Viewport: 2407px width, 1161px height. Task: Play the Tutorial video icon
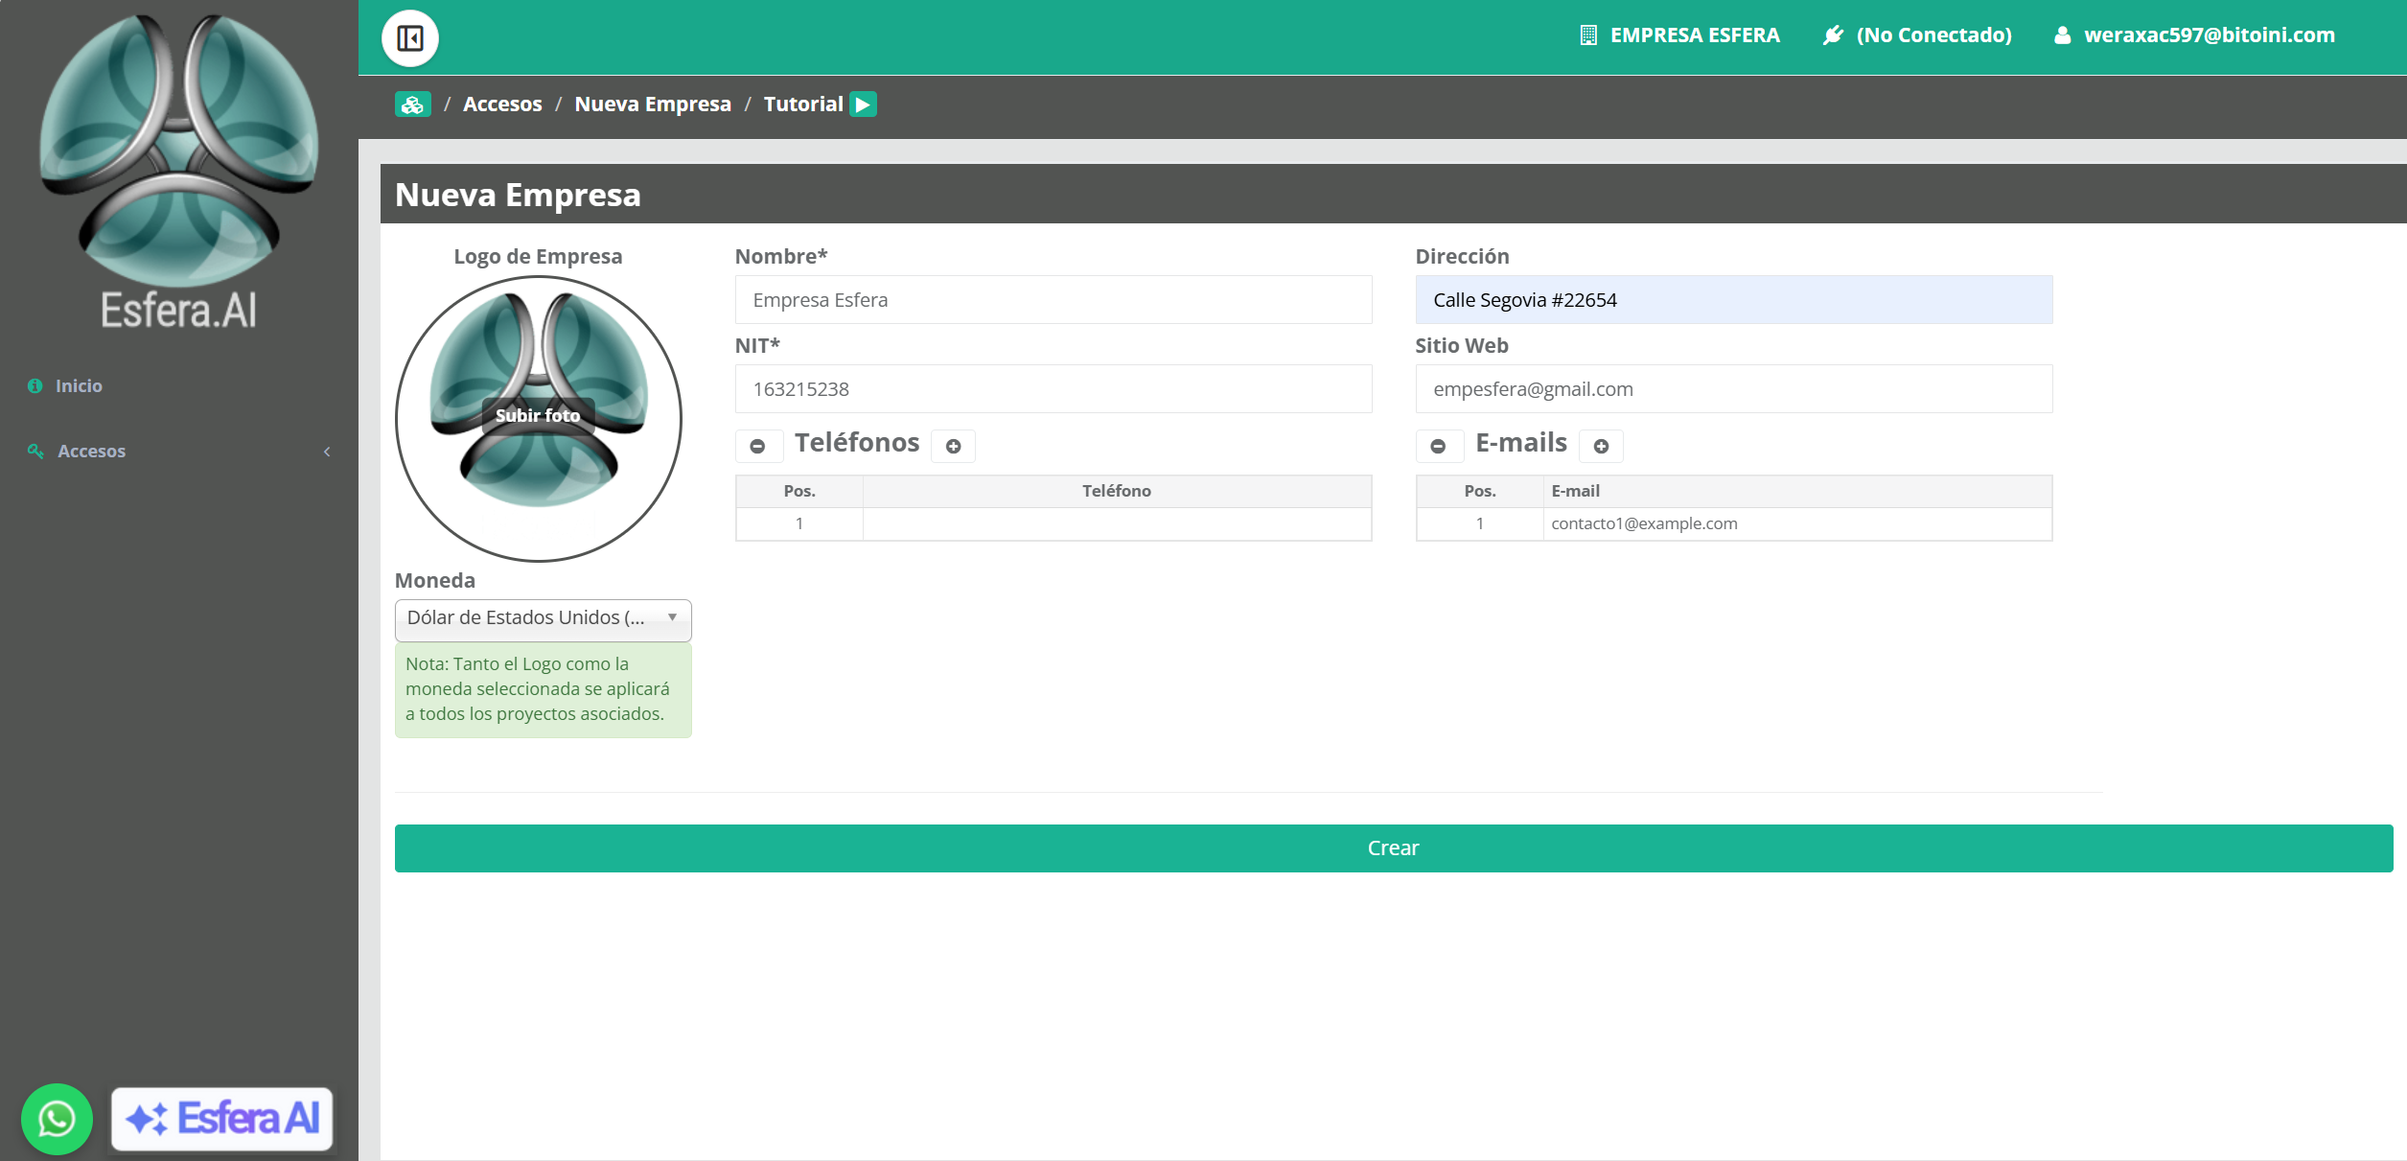(x=863, y=104)
